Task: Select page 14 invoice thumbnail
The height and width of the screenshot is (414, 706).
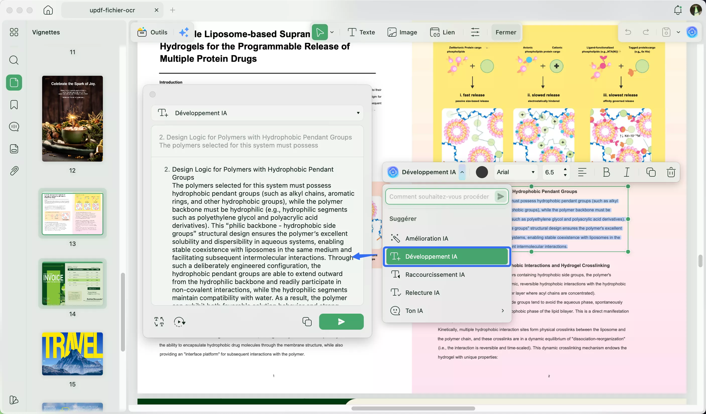Action: coord(72,283)
